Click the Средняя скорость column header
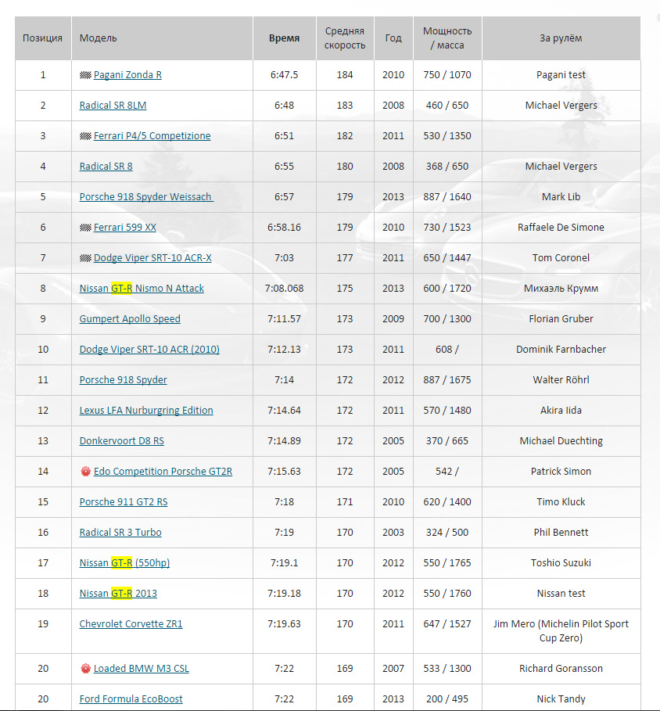 (345, 38)
